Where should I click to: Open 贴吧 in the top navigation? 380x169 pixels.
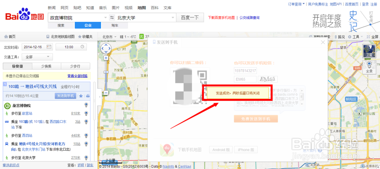[77, 8]
